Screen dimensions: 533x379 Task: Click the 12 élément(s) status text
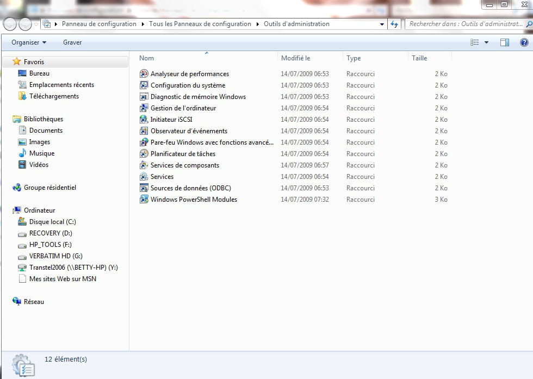click(x=66, y=359)
